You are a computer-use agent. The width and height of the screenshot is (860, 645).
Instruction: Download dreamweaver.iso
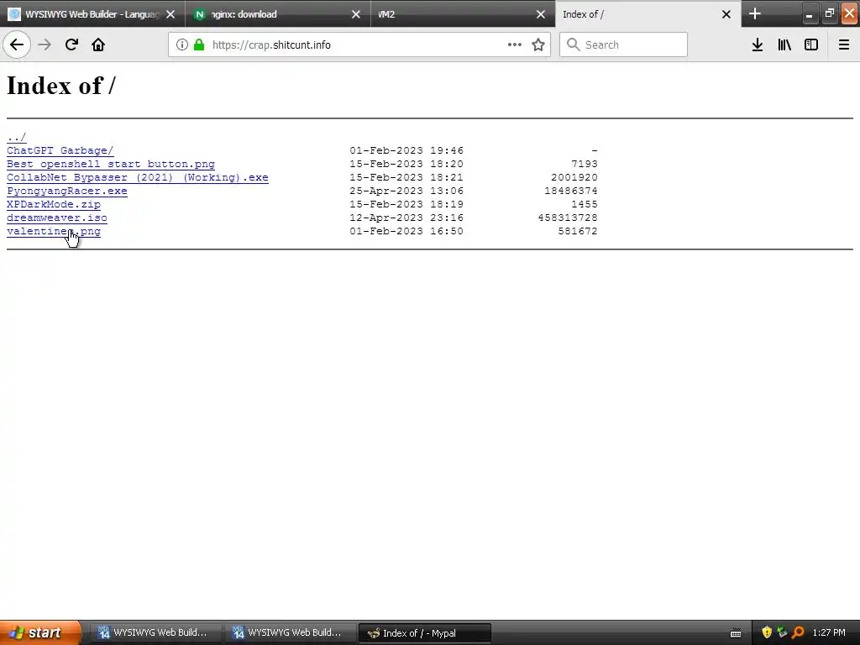57,218
